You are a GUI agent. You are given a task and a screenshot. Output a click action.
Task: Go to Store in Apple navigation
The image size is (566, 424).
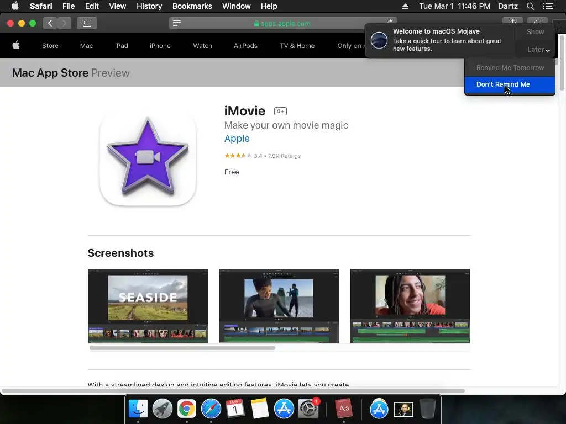click(x=50, y=46)
